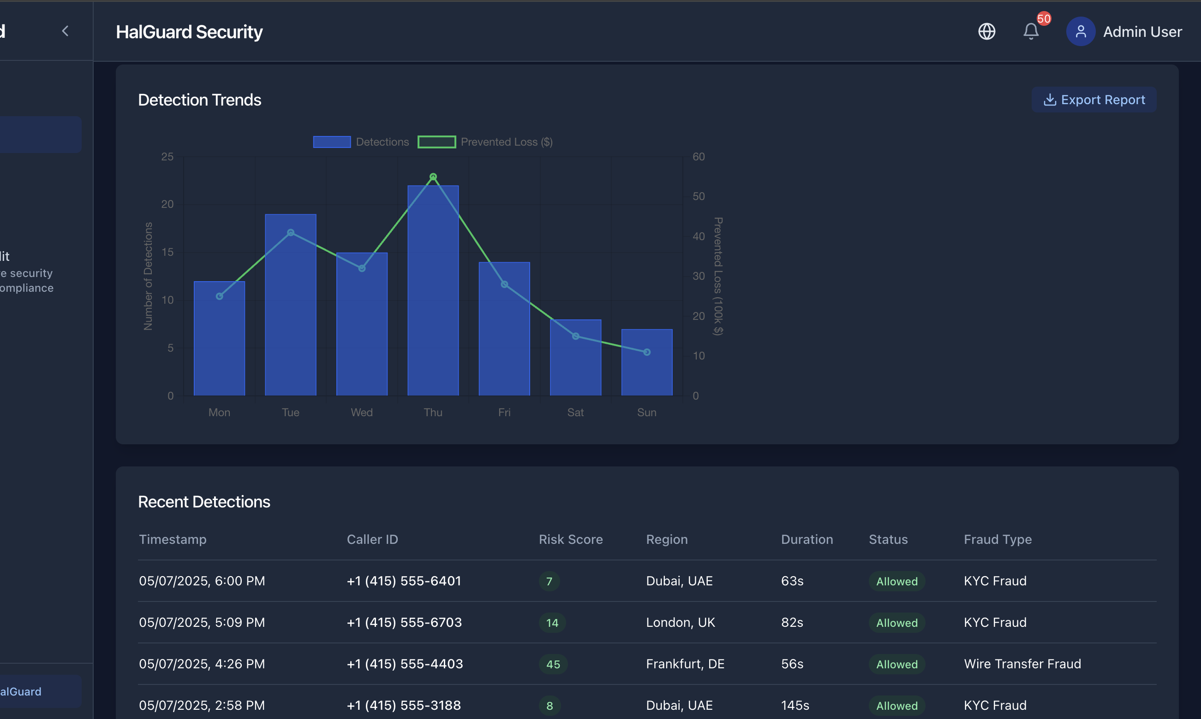Click the blue Detections legend color swatch
Screen dimensions: 1201x719
(332, 141)
